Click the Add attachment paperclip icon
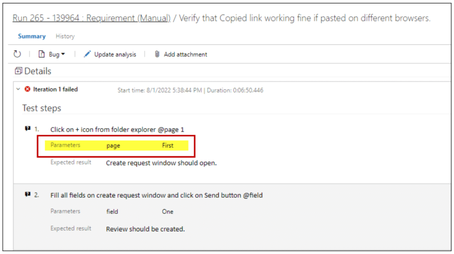This screenshot has width=454, height=254. (x=157, y=54)
